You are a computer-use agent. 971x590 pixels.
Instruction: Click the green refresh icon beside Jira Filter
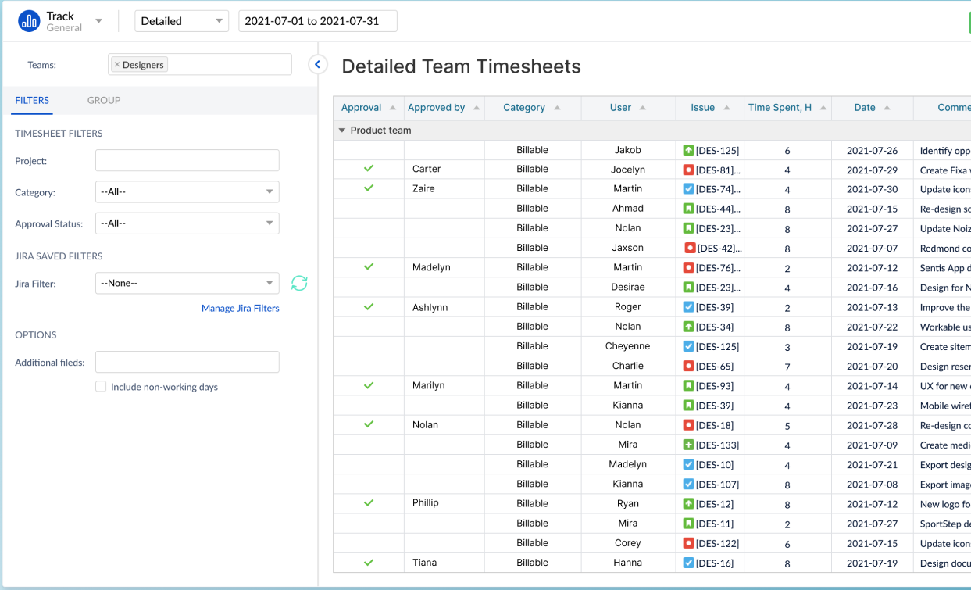click(x=299, y=283)
